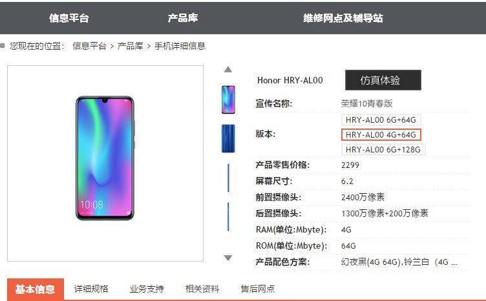This screenshot has height=301, width=486.
Task: Click the 信息平台 breadcrumb link
Action: tap(90, 46)
